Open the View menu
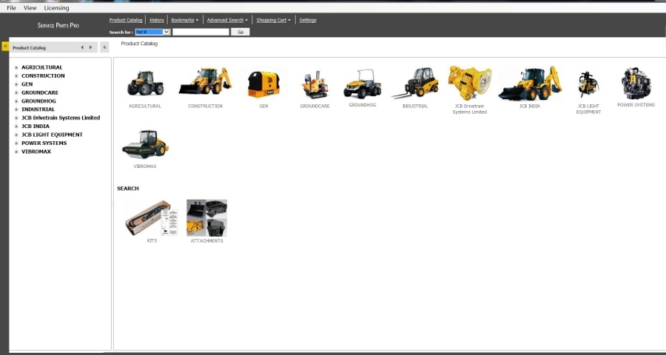The height and width of the screenshot is (355, 666). (x=30, y=7)
